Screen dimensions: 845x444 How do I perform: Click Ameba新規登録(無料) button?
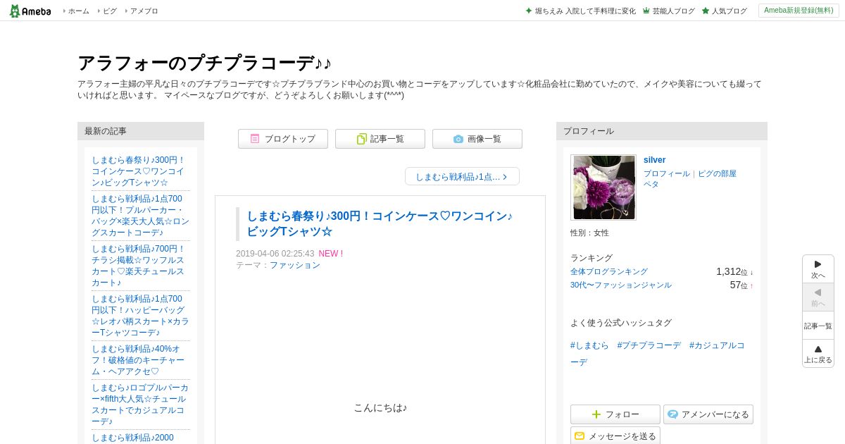799,11
